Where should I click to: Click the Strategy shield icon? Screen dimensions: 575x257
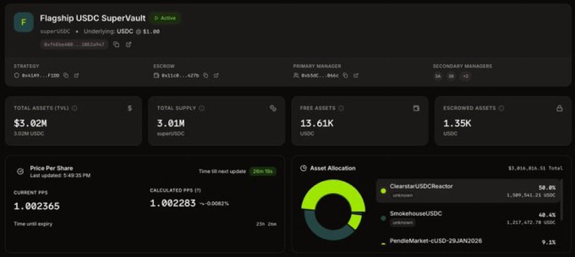[x=16, y=75]
